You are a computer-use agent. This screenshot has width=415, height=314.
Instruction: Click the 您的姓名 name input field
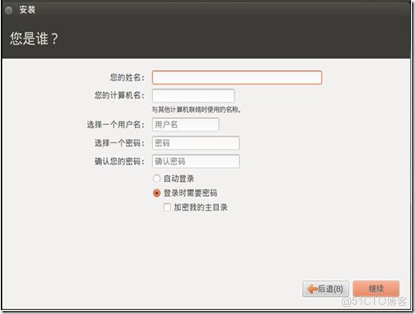click(237, 77)
